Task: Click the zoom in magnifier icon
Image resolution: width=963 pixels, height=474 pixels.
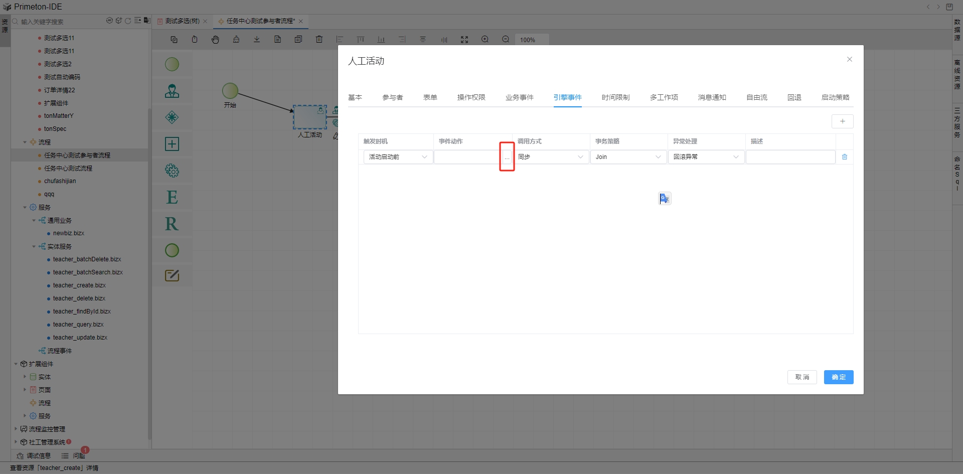Action: click(485, 40)
